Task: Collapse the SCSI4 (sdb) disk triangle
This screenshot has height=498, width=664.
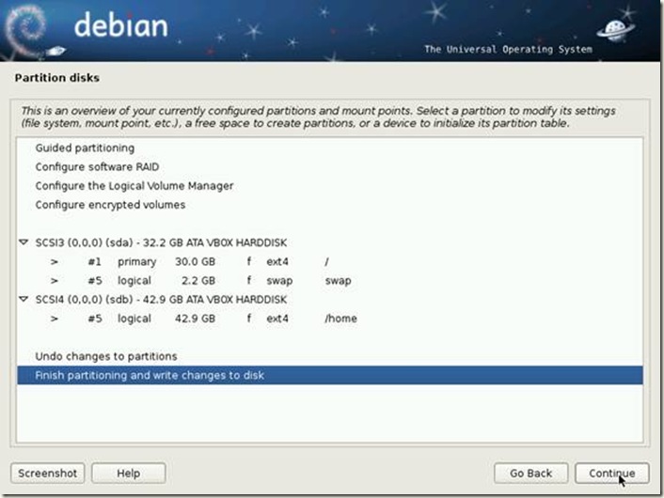Action: click(24, 299)
